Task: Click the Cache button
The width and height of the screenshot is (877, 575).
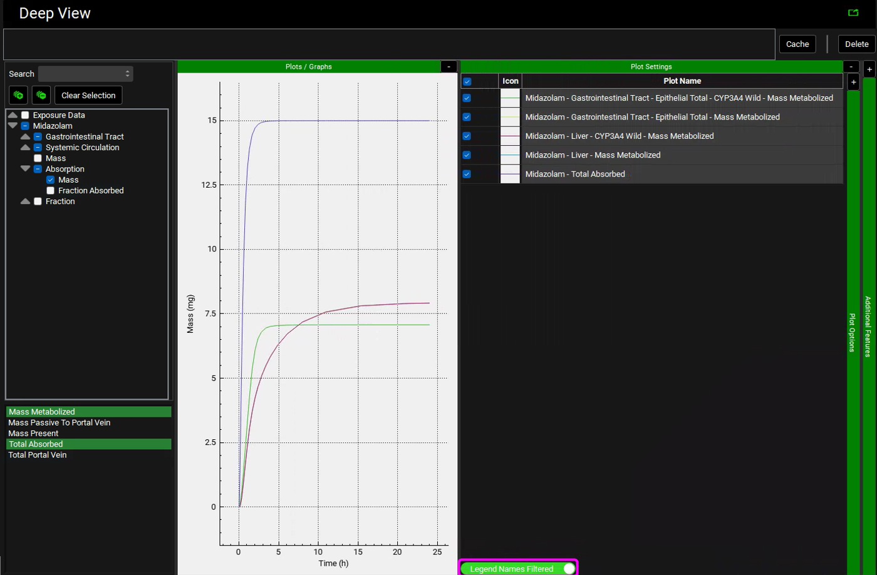Action: pyautogui.click(x=797, y=44)
